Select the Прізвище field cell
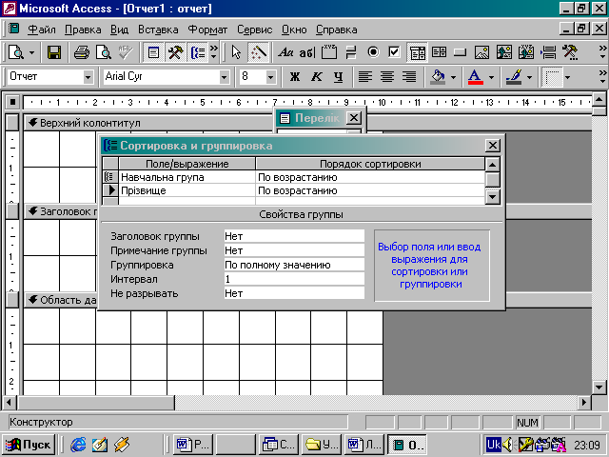 187,190
